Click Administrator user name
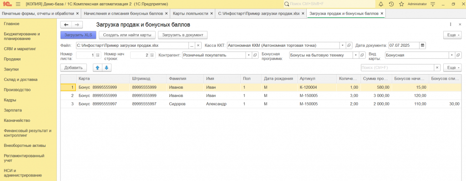The height and width of the screenshot is (181, 466). click(x=417, y=4)
